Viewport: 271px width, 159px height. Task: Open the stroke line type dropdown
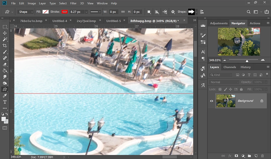95,12
